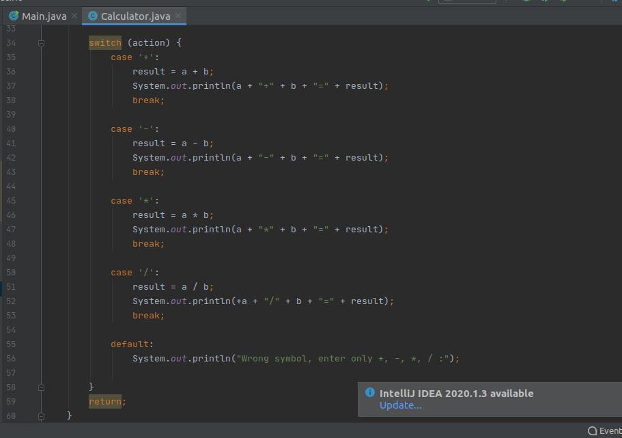The width and height of the screenshot is (622, 438).
Task: Click 'result = a + b;' line
Action: pos(173,72)
